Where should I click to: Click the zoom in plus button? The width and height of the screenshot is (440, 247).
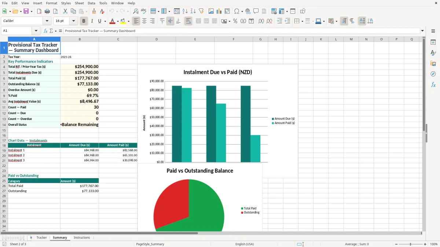(x=425, y=244)
